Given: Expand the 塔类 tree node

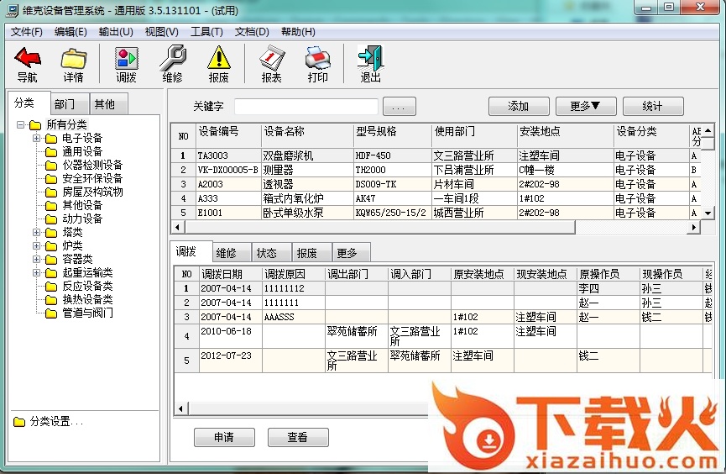Looking at the screenshot, I should pyautogui.click(x=37, y=233).
